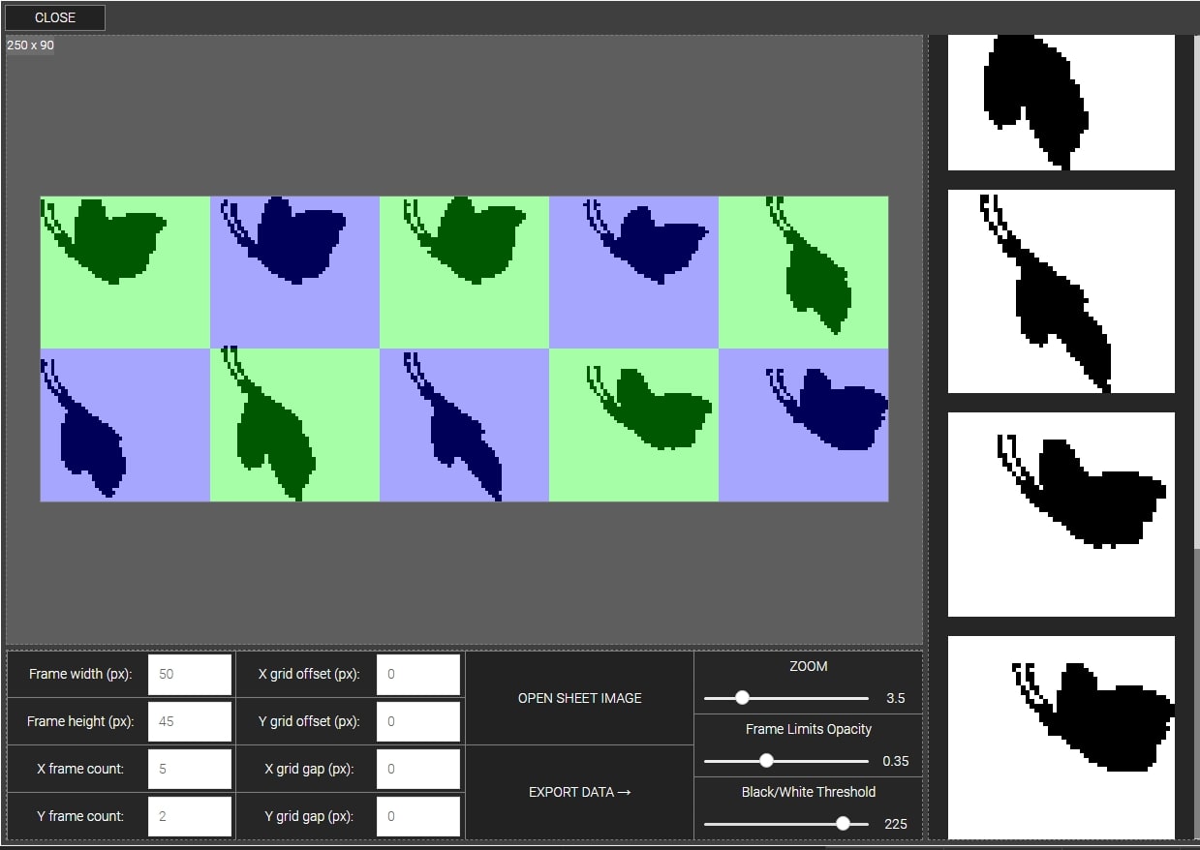Select the top-right green leaf frame
The width and height of the screenshot is (1200, 850).
point(803,272)
